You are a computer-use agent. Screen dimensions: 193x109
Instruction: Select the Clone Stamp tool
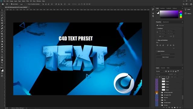pos(2,34)
